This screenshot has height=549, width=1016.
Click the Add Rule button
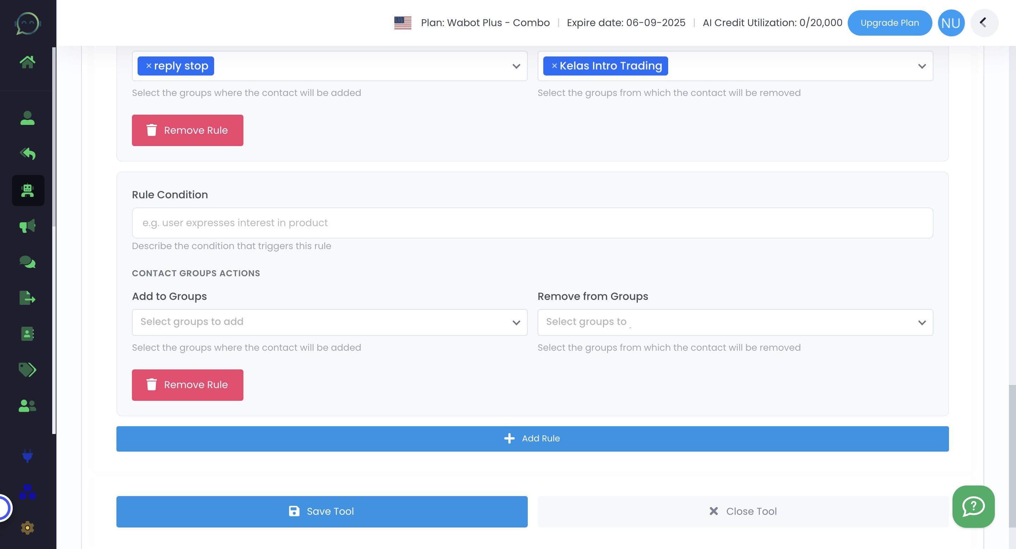(x=532, y=439)
